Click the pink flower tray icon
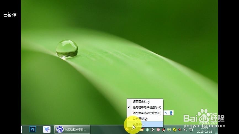Viewport: 239px width, 134px height. [158, 130]
